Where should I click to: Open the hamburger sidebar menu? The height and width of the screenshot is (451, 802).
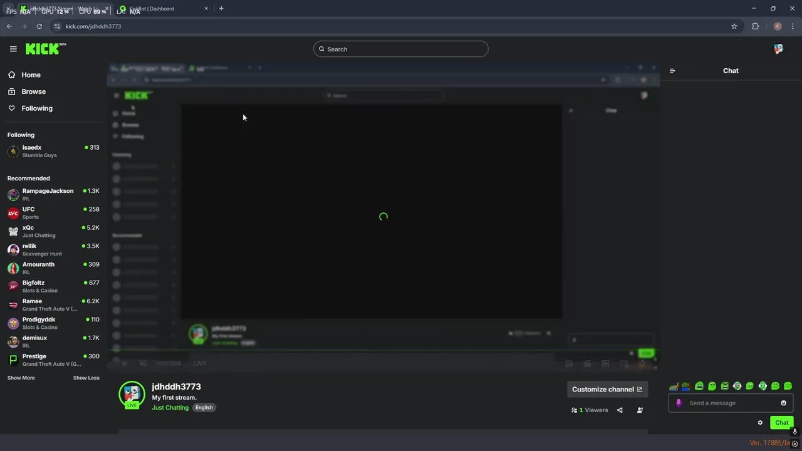pyautogui.click(x=13, y=49)
